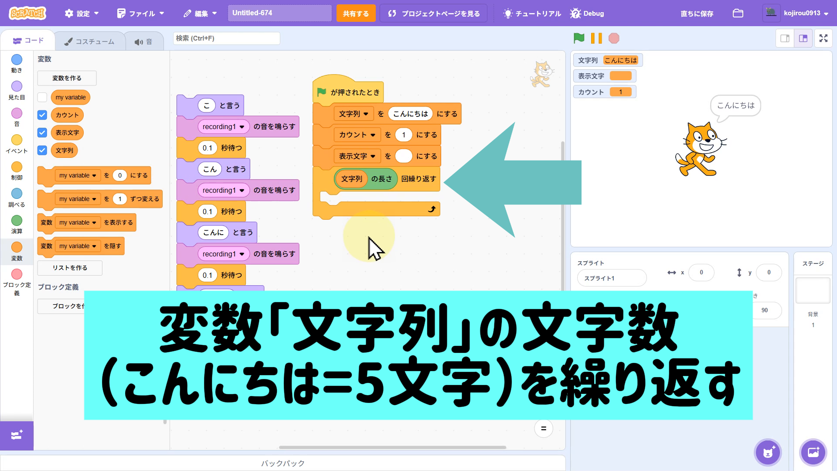Screen dimensions: 837x471
Task: Click the add extension button
Action: [x=17, y=435]
